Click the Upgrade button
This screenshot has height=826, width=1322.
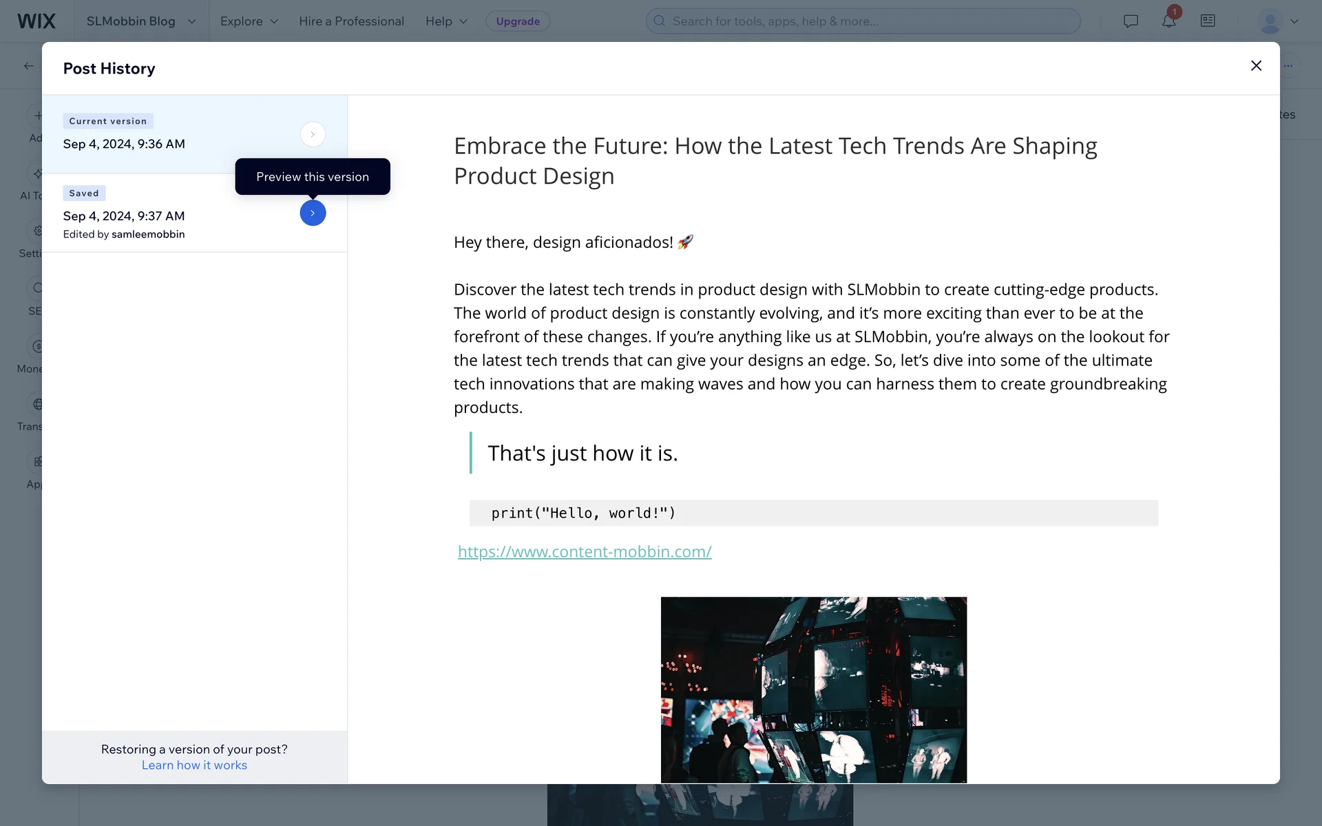[518, 21]
